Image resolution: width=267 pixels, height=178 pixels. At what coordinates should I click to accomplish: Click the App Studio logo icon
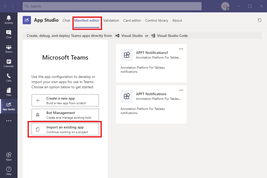(27, 20)
